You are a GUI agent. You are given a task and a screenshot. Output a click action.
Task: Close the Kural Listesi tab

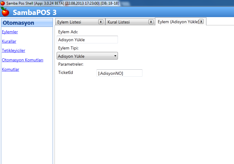(151, 22)
